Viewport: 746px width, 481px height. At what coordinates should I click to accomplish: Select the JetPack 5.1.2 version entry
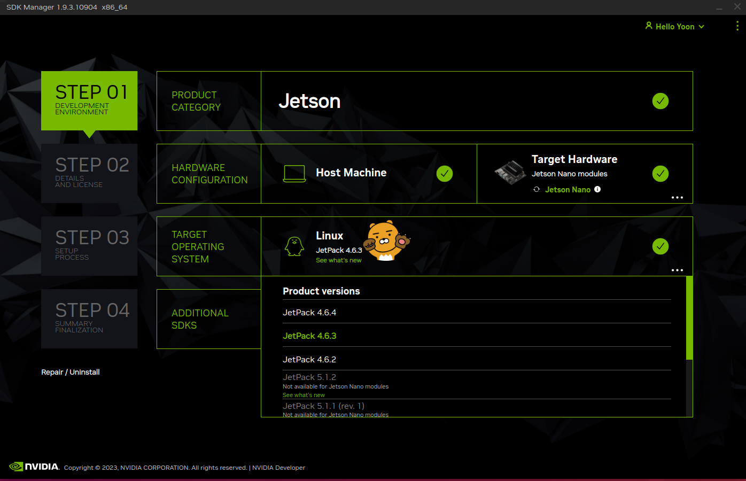click(x=477, y=385)
